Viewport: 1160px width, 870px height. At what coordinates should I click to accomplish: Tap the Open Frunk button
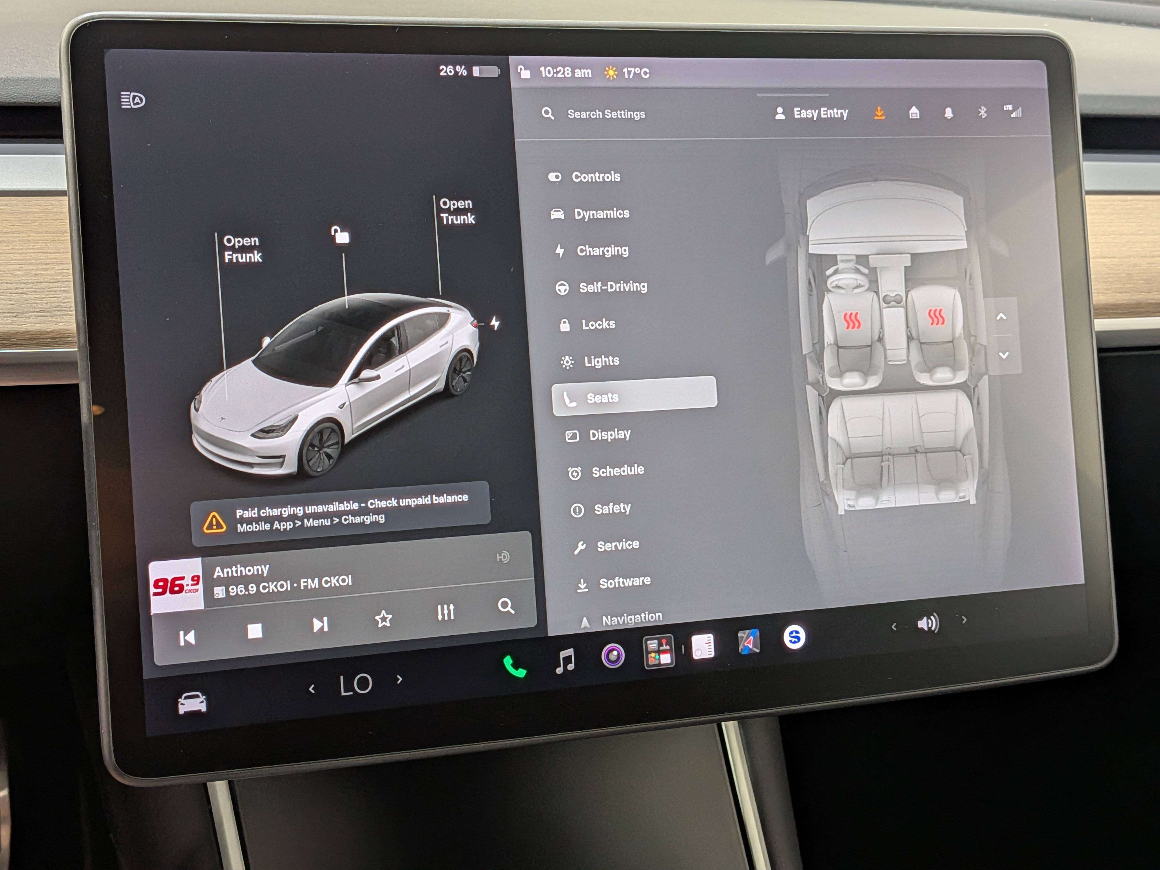pos(242,249)
